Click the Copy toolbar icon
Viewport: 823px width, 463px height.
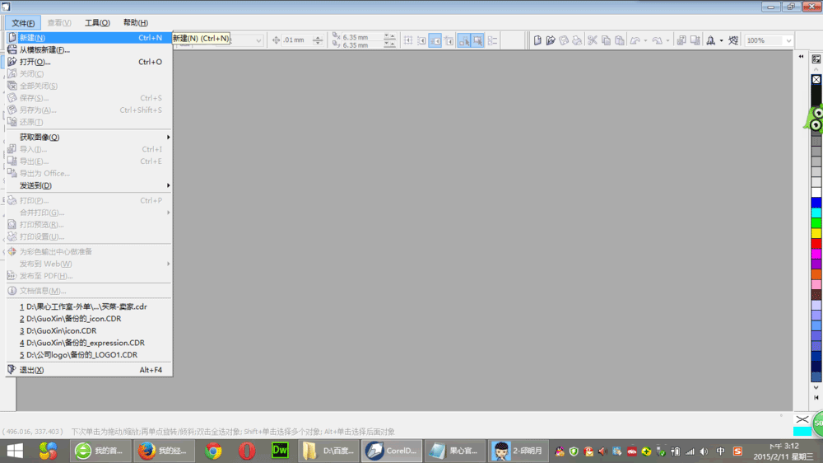[606, 40]
